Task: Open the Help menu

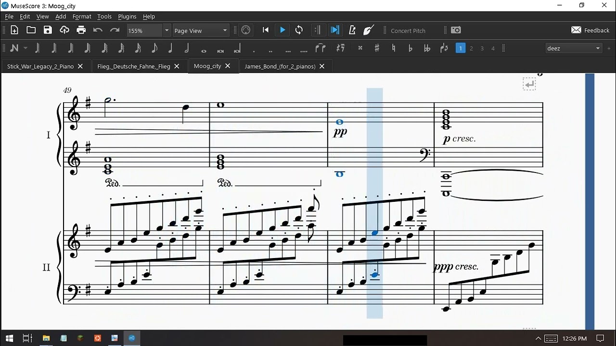Action: (x=149, y=16)
